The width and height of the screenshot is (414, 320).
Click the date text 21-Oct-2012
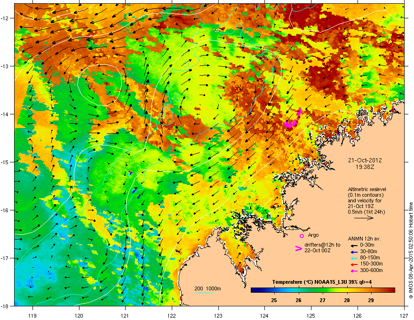click(365, 160)
